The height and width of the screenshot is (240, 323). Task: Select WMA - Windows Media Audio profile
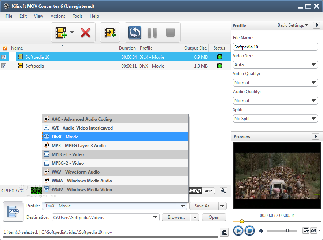115,181
